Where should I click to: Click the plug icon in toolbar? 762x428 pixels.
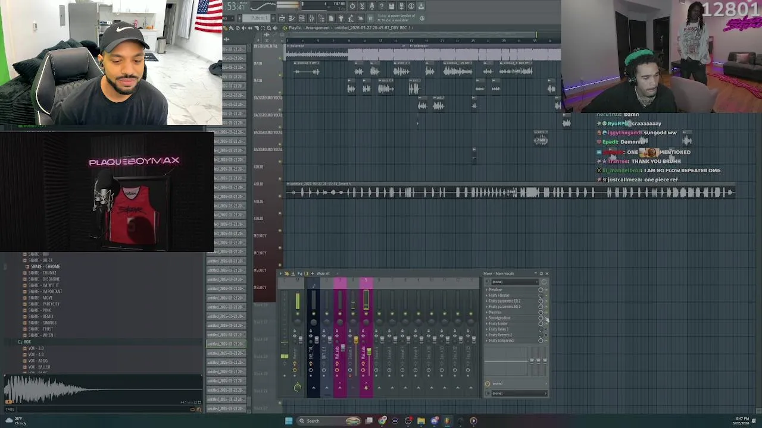341,18
